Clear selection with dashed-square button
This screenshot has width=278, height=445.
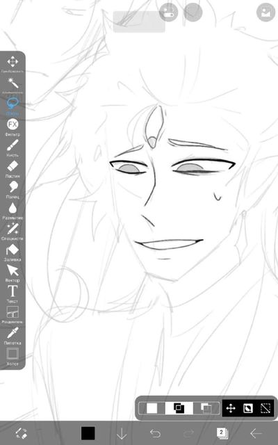click(265, 408)
